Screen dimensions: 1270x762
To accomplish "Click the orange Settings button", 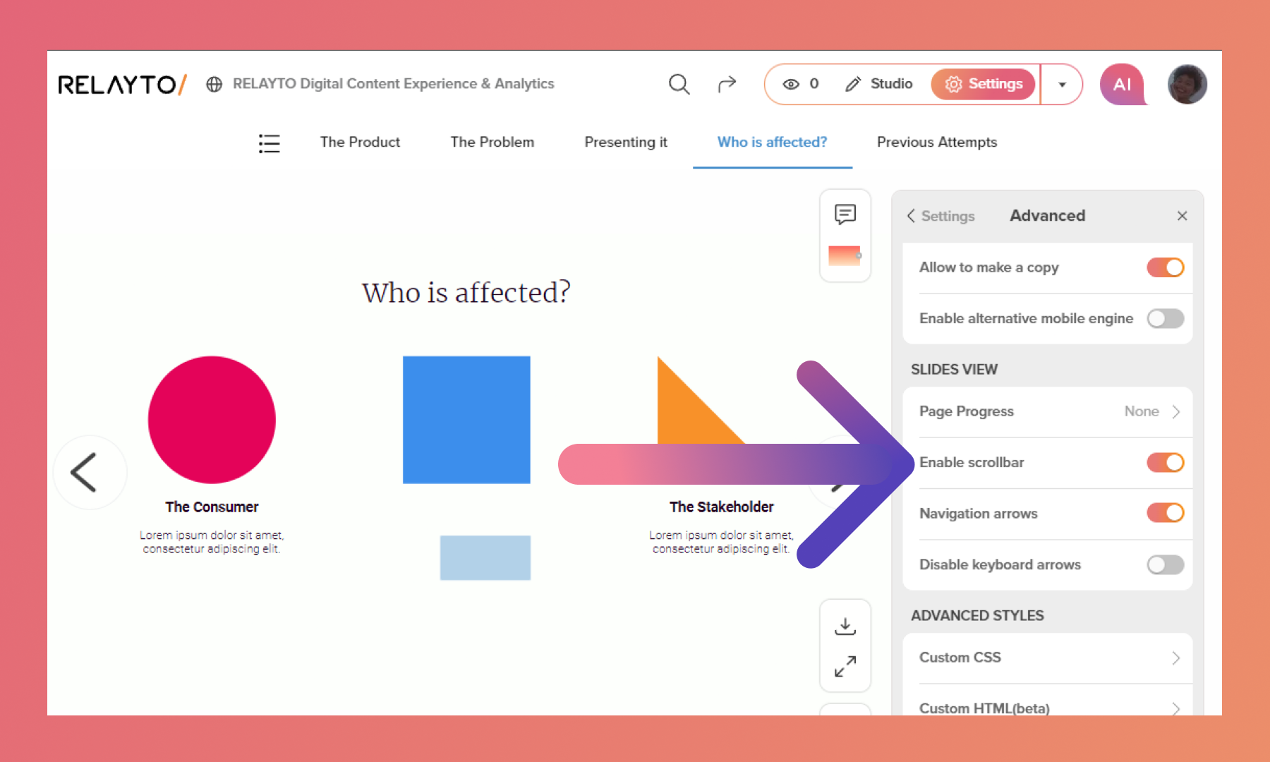I will point(984,84).
